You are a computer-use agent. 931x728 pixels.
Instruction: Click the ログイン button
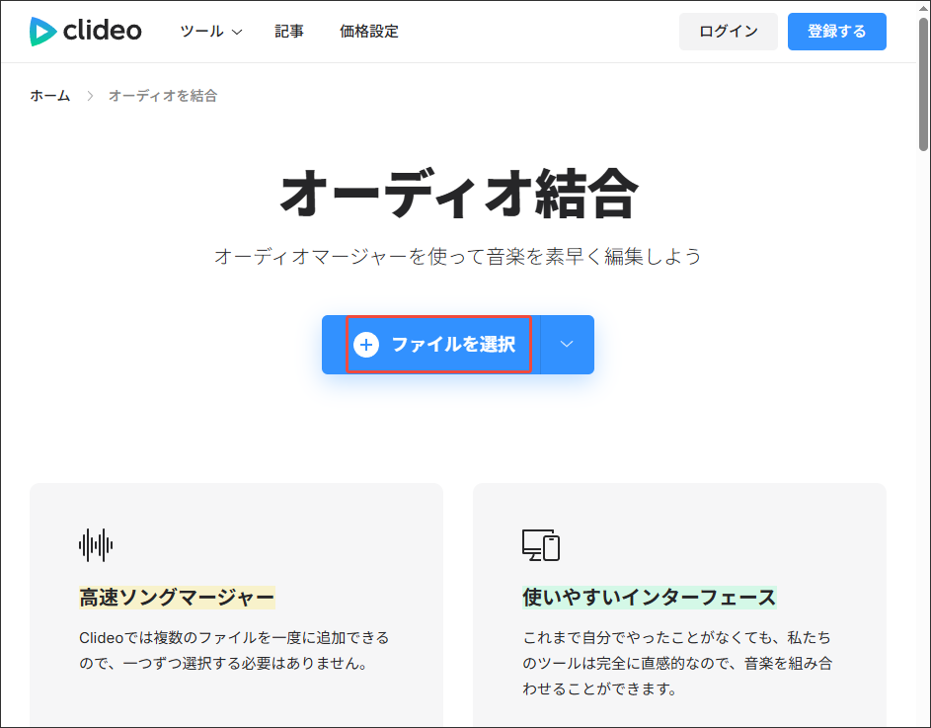tap(728, 31)
